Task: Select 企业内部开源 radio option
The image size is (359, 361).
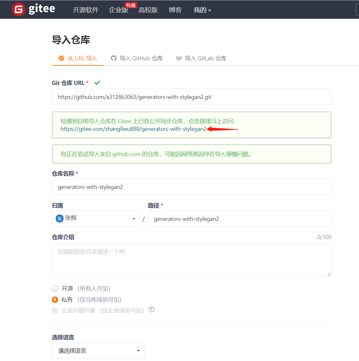Action: click(x=55, y=311)
